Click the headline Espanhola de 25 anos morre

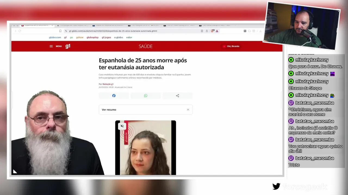click(x=143, y=64)
